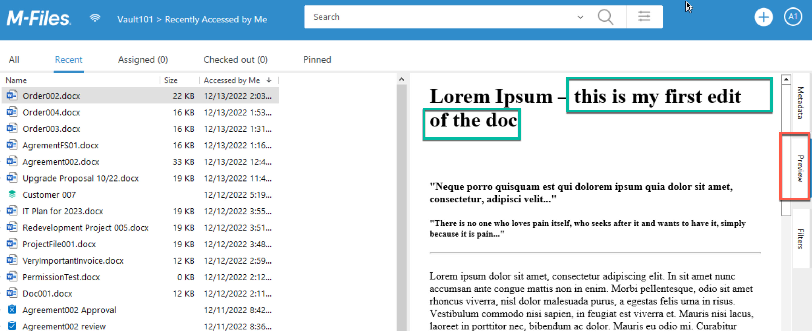Open the Metadata side tab
Viewport: 812px width, 331px height.
pyautogui.click(x=800, y=103)
